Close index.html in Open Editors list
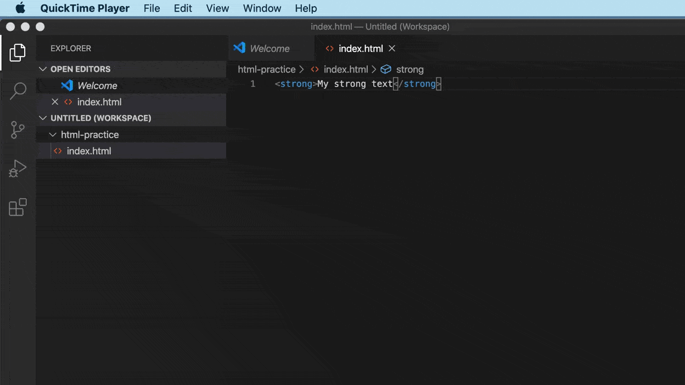 (x=54, y=102)
